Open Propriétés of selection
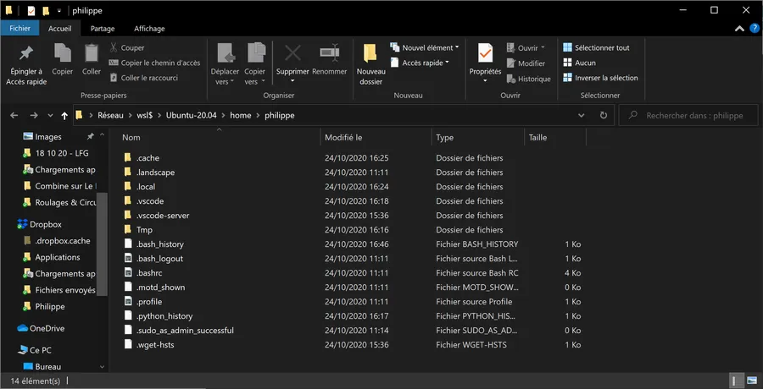This screenshot has height=389, width=763. [x=485, y=63]
